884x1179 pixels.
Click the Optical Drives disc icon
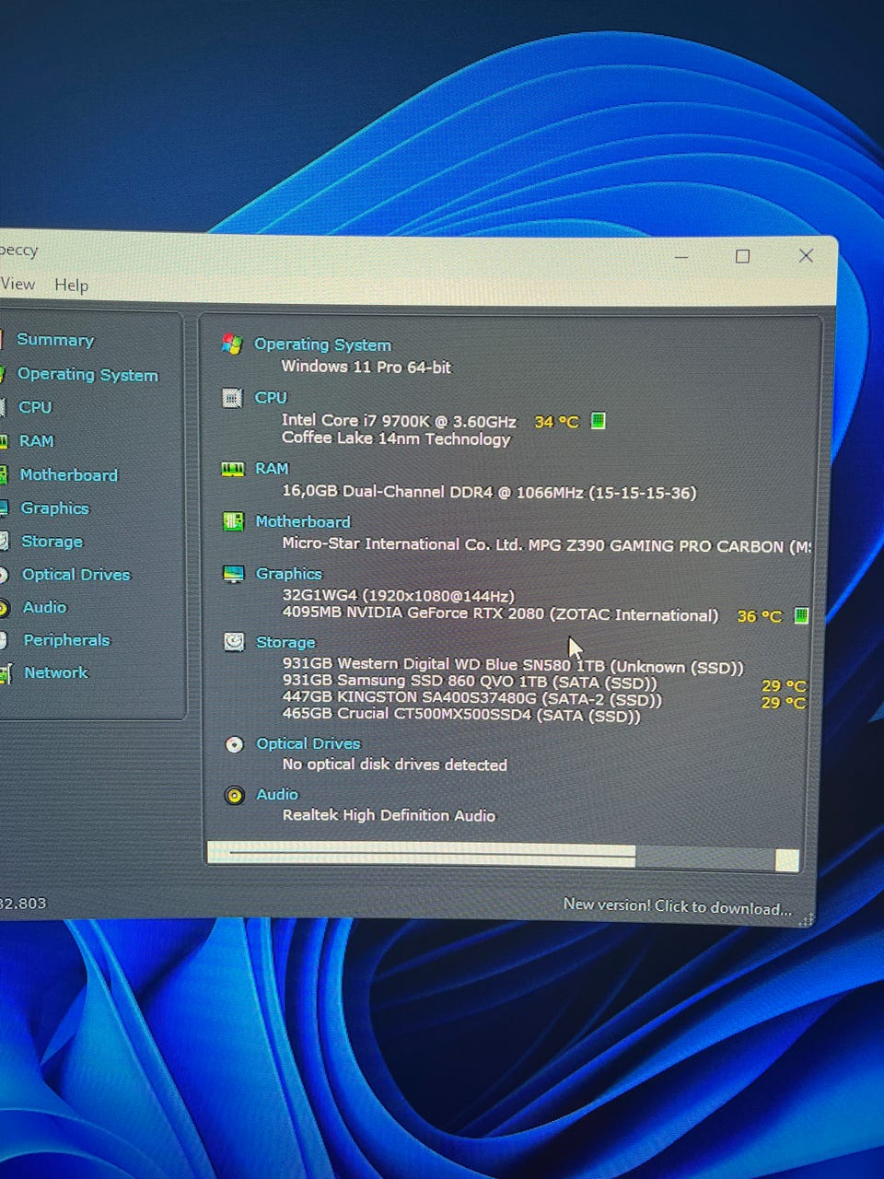click(x=235, y=744)
